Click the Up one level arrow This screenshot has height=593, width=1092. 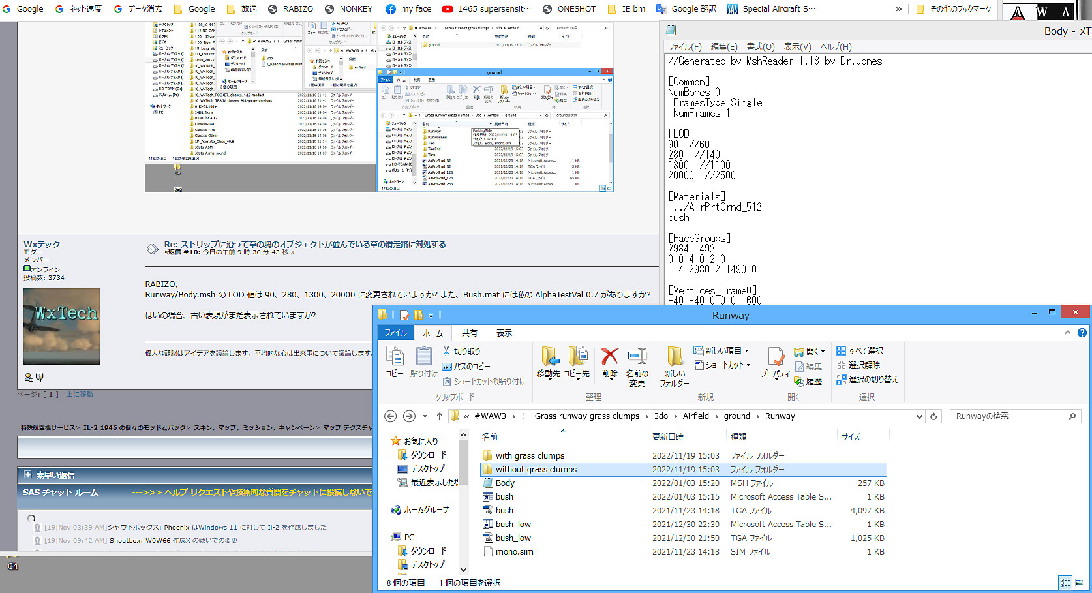(440, 416)
